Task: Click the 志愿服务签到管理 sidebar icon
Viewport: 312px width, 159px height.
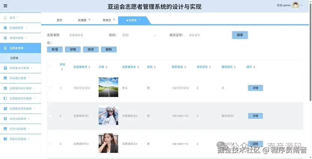Action: [x=5, y=98]
